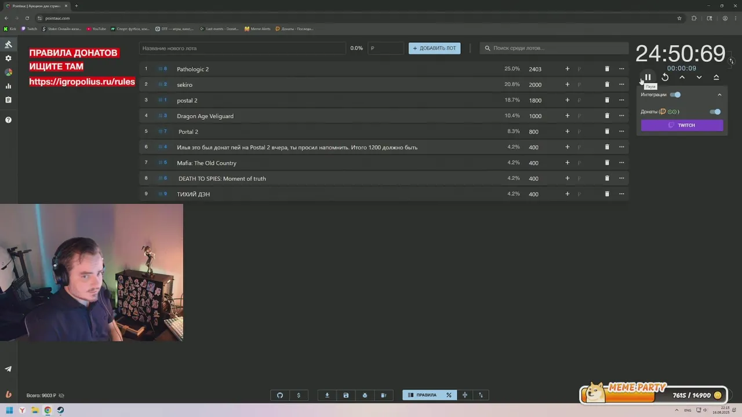Open more options for Portal 2
742x417 pixels.
coord(621,131)
